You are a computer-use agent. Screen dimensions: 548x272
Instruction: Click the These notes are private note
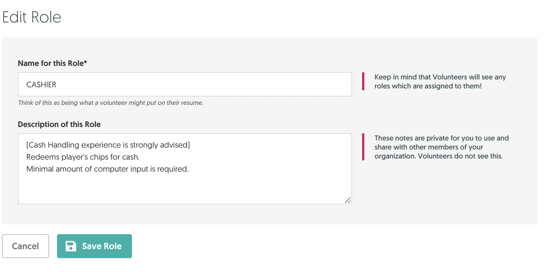coord(442,147)
